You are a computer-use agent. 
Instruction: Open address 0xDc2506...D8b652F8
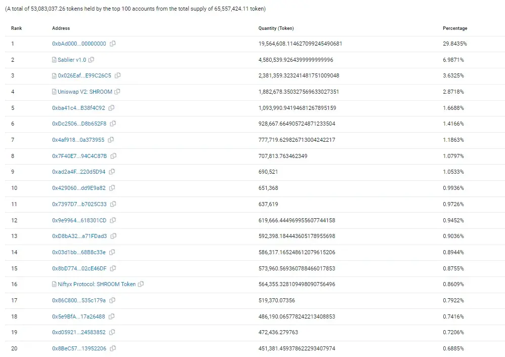click(79, 124)
